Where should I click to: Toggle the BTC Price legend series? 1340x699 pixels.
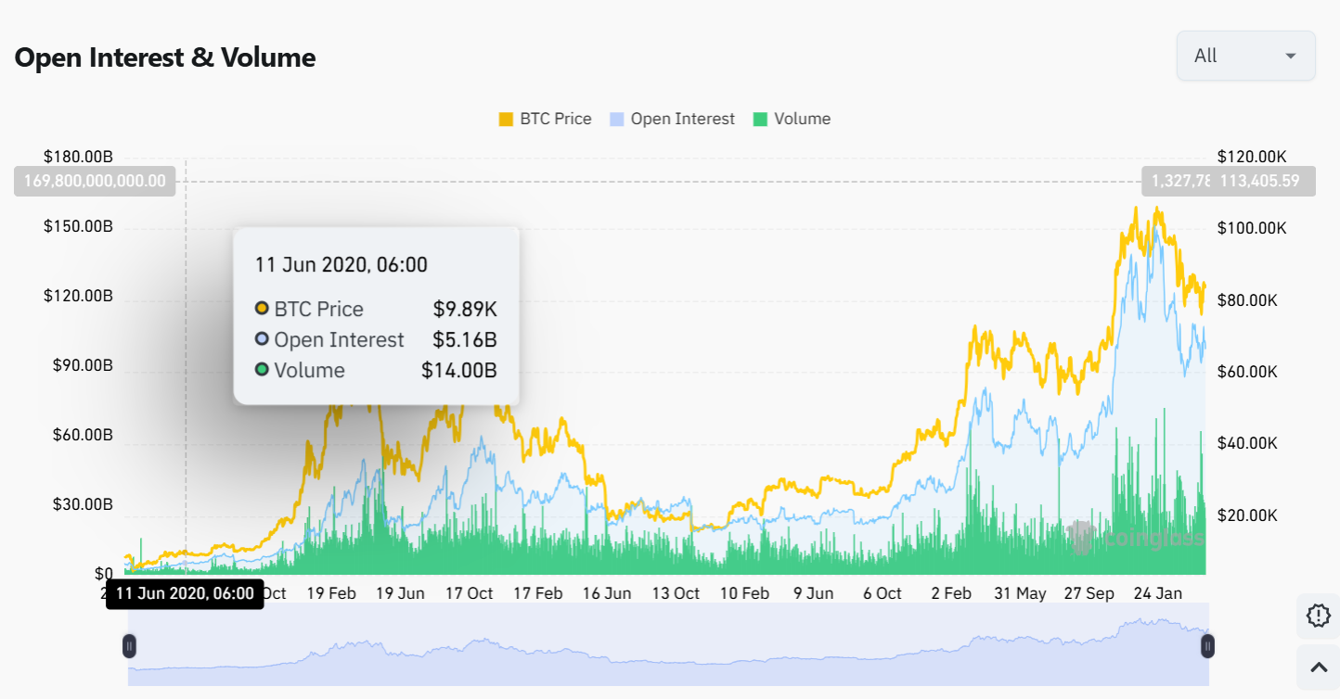555,119
